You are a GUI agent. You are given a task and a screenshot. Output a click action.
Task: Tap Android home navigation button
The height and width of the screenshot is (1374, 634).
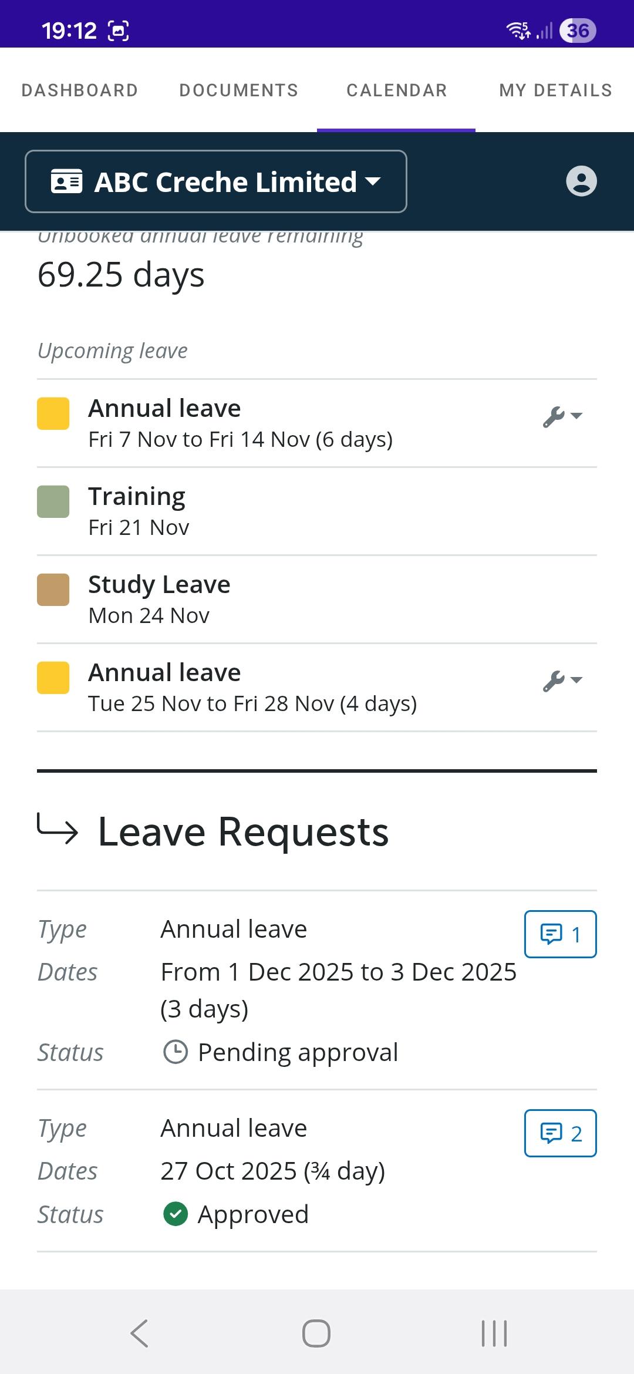pyautogui.click(x=316, y=1333)
